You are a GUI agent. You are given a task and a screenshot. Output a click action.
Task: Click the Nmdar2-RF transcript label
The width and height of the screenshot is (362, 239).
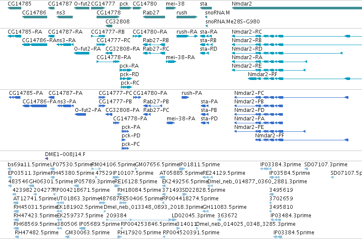tap(262, 74)
